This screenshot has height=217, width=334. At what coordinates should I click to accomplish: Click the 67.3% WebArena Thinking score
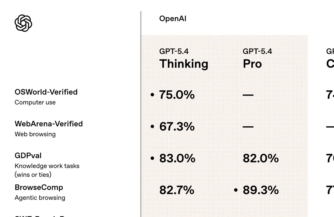[x=177, y=127]
